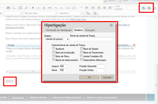Increase the indent
Image resolution: width=158 pixels, height=104 pixels.
point(86,8)
